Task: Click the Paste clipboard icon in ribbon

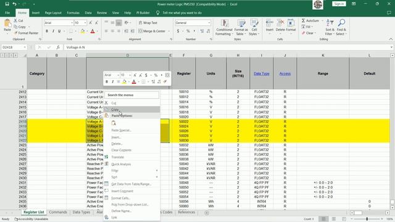Action: [7, 23]
